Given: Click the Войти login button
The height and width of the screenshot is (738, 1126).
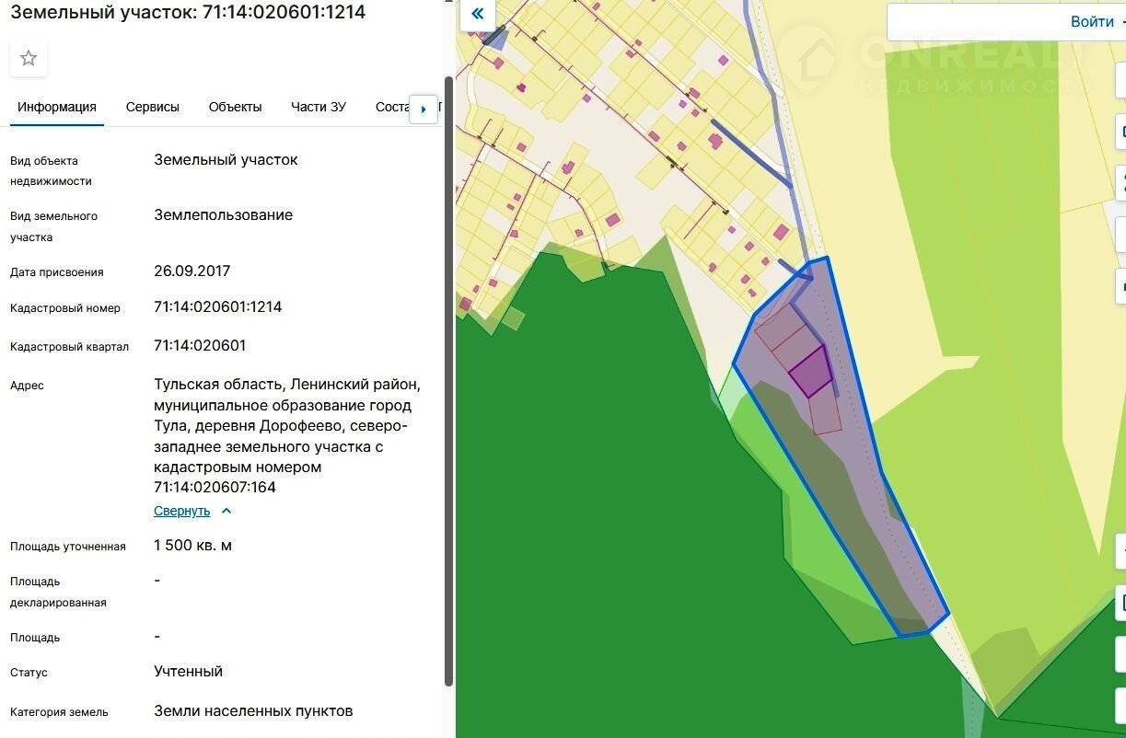Looking at the screenshot, I should tap(1092, 22).
